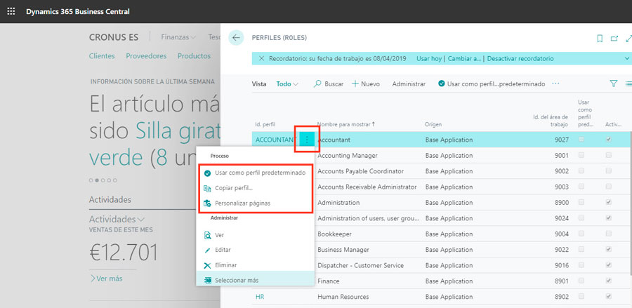The height and width of the screenshot is (308, 632).
Task: Expand the Finanzas navigation menu
Action: [178, 37]
